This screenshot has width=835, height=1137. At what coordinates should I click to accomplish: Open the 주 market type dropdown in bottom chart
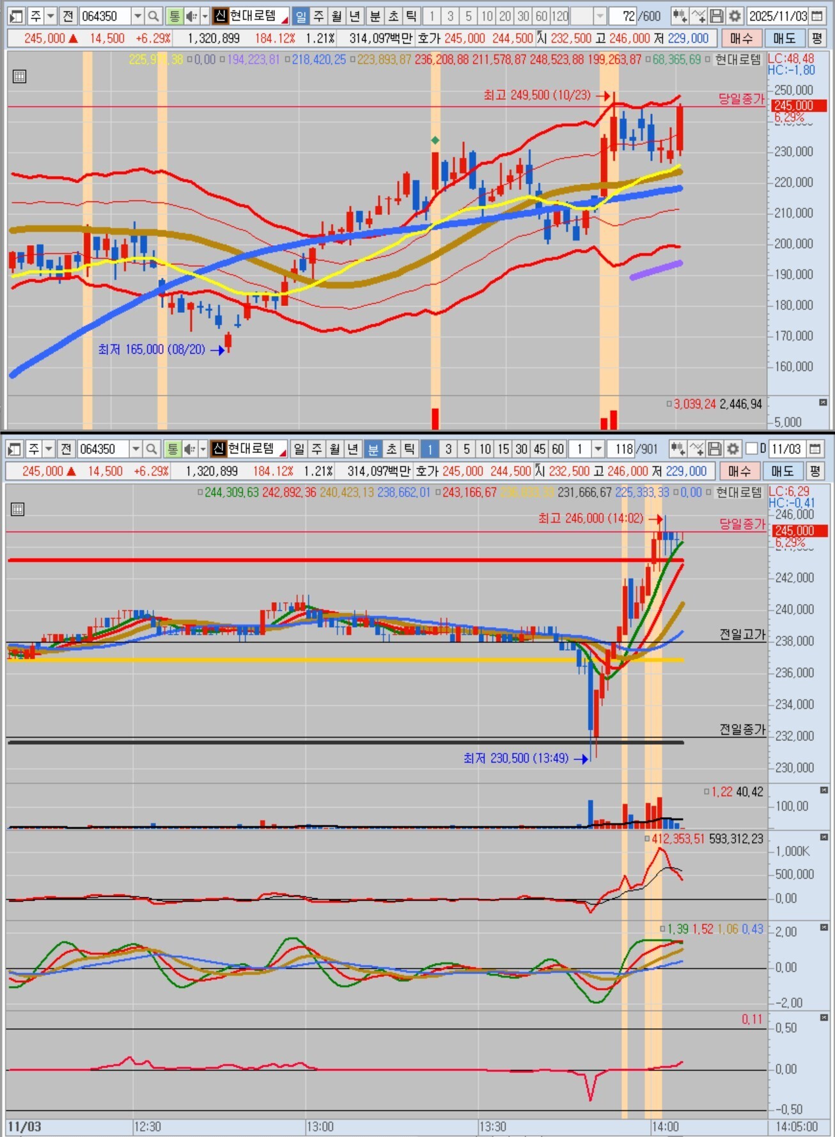point(49,449)
